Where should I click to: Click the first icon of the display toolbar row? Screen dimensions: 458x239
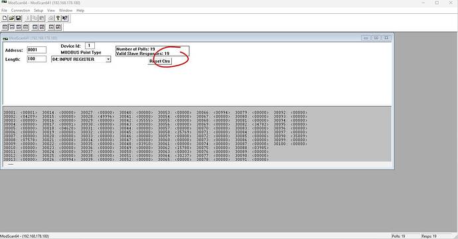tap(5, 27)
